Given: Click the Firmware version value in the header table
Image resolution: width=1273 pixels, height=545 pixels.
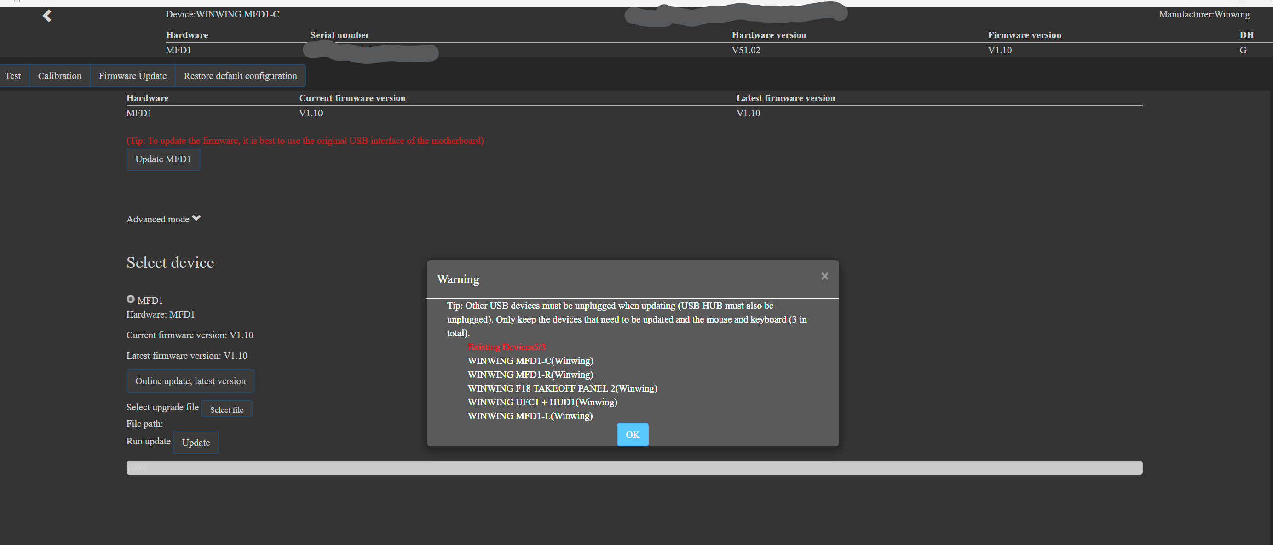Looking at the screenshot, I should coord(999,51).
